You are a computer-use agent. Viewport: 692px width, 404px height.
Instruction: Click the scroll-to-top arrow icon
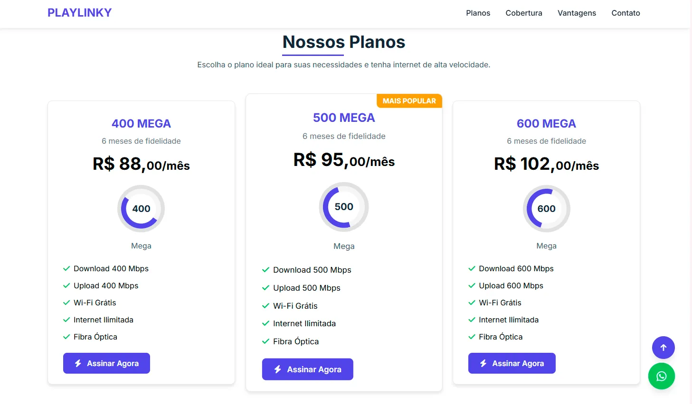(663, 348)
